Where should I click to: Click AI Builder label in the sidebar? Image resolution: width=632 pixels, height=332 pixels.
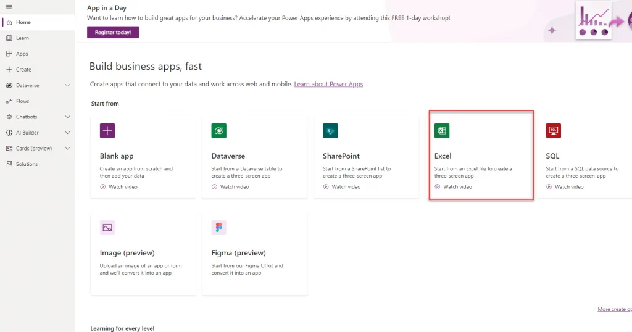pyautogui.click(x=27, y=133)
